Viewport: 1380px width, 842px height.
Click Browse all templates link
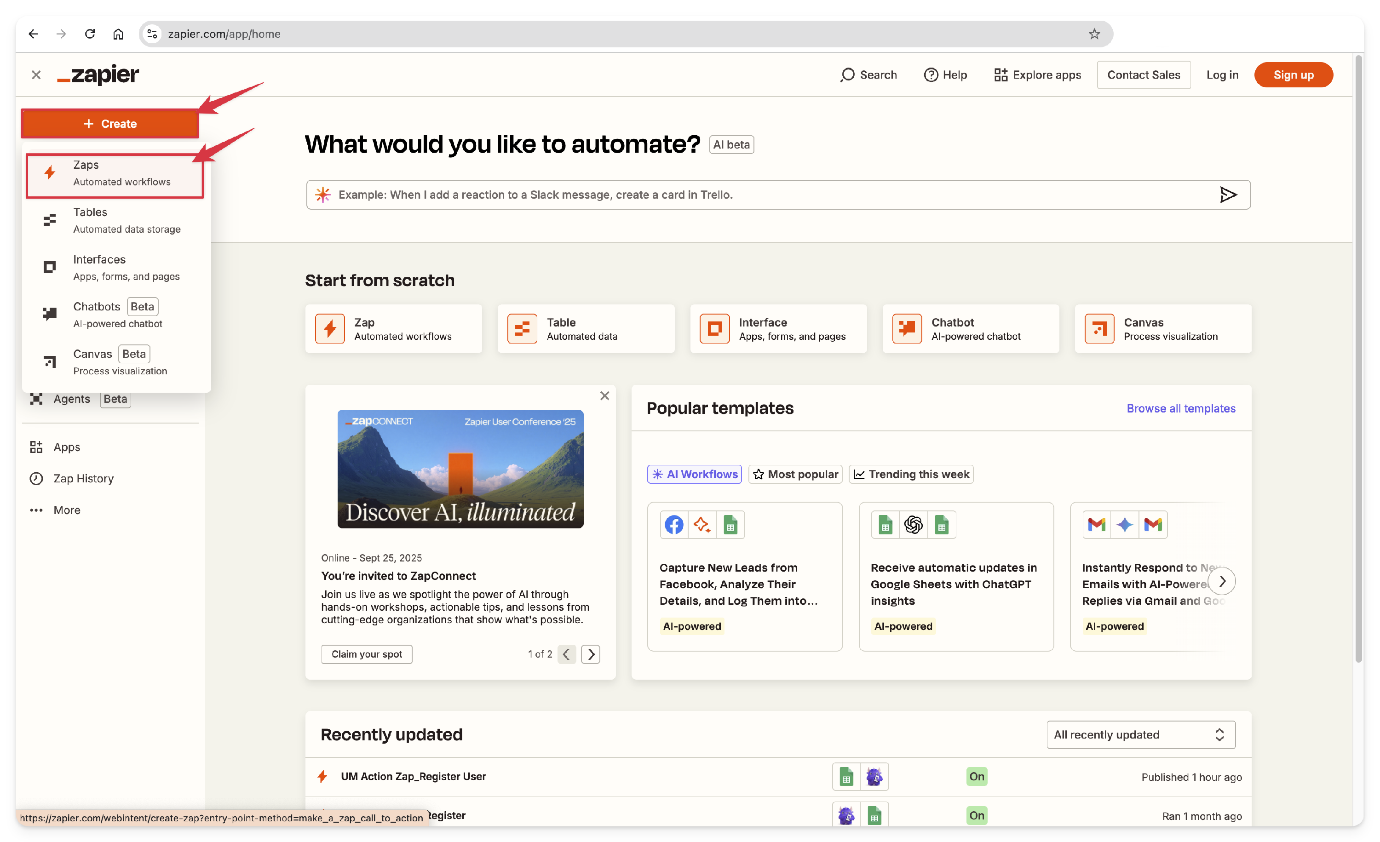tap(1181, 408)
